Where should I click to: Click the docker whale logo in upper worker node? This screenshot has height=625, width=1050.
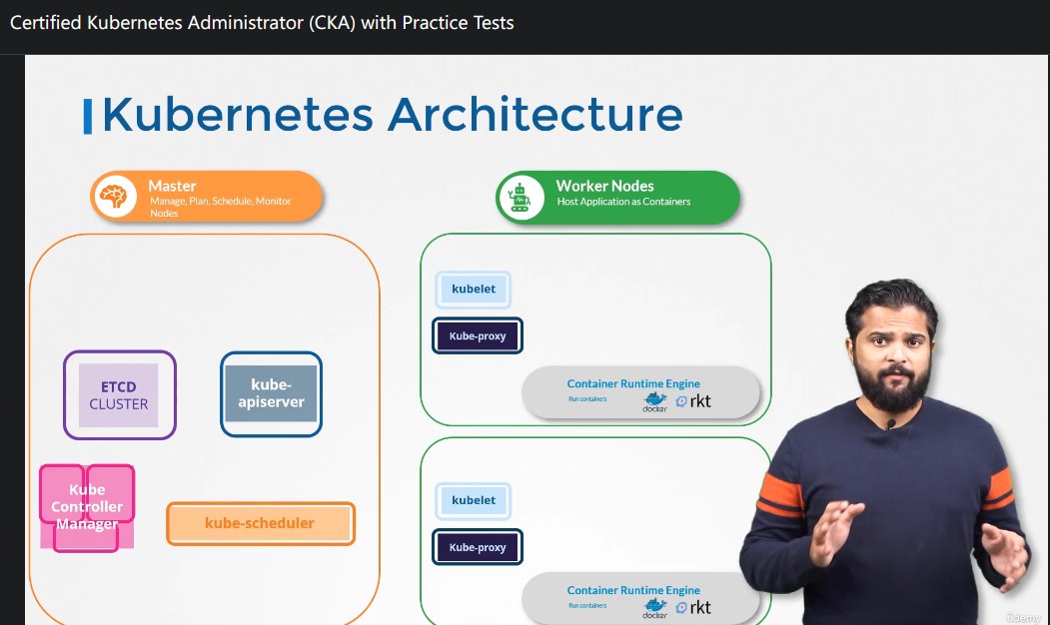[655, 402]
